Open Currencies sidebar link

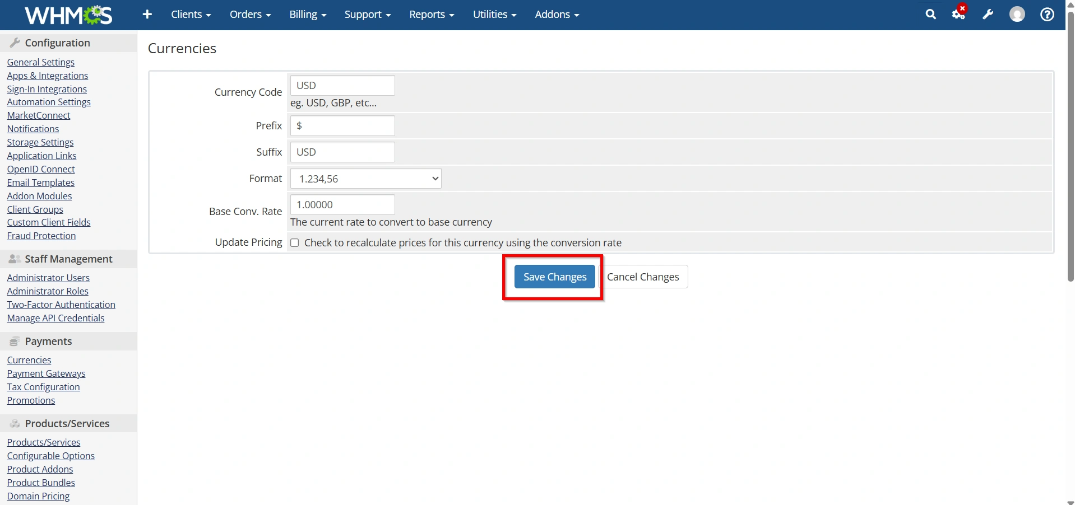(x=29, y=360)
